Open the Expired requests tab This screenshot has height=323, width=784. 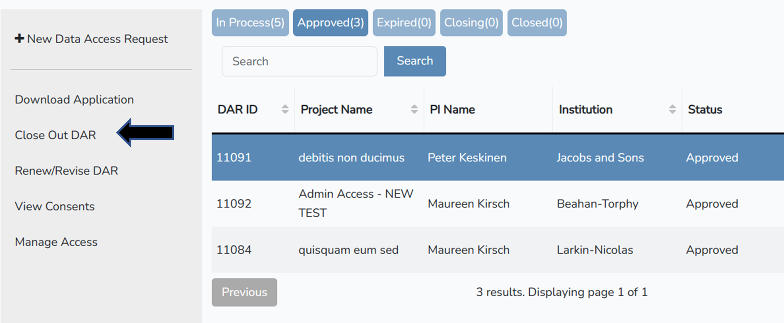pos(404,22)
